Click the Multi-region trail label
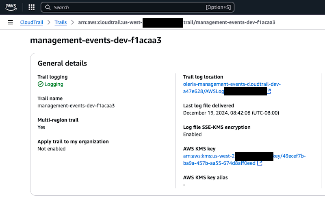 (58, 120)
